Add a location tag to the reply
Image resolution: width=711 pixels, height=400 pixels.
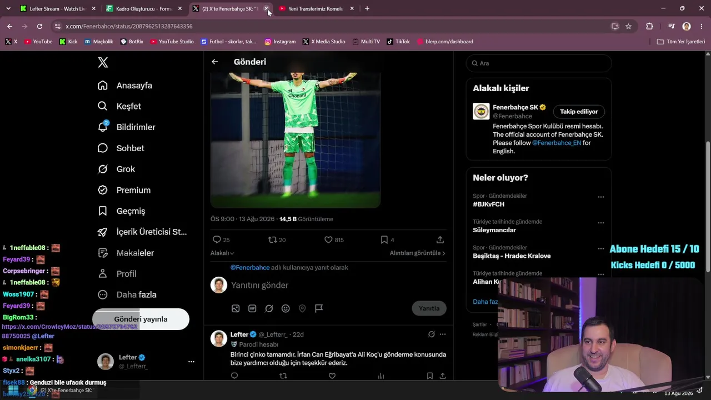click(x=302, y=308)
